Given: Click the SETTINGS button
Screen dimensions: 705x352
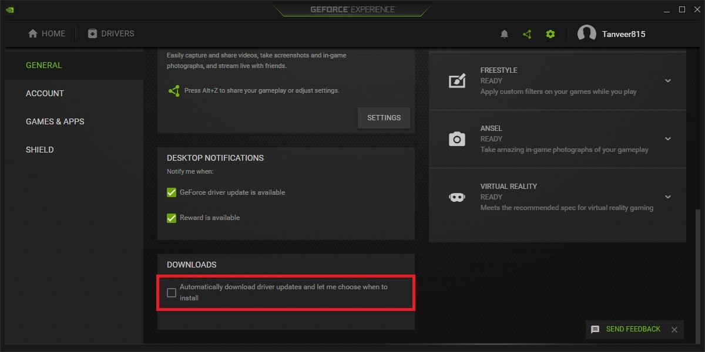Looking at the screenshot, I should point(384,117).
